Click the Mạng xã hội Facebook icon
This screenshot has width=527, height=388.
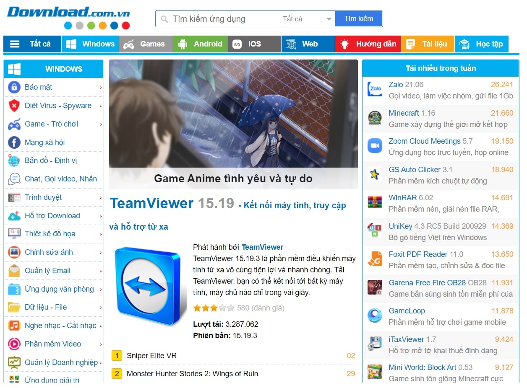coord(14,142)
